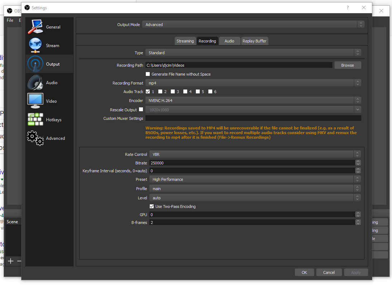Open the File menu in OBS window
This screenshot has width=392, height=286.
(10, 20)
